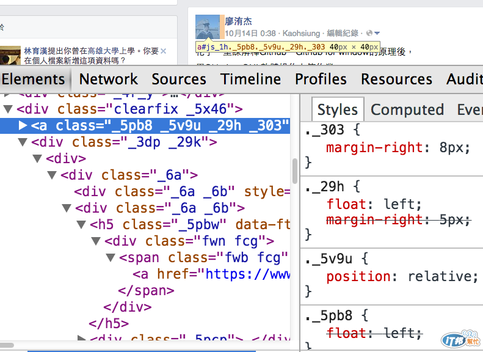Open the post timestamp 10月14日 0:38 link

pyautogui.click(x=250, y=33)
